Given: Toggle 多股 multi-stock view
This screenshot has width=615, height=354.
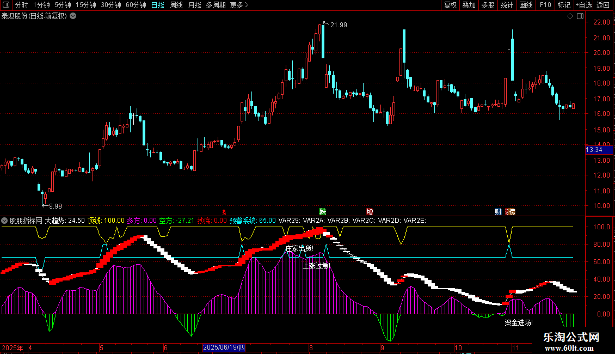Looking at the screenshot, I should point(487,5).
